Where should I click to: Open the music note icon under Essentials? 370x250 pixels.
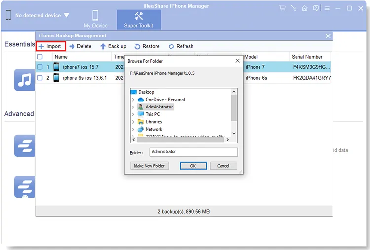[25, 80]
